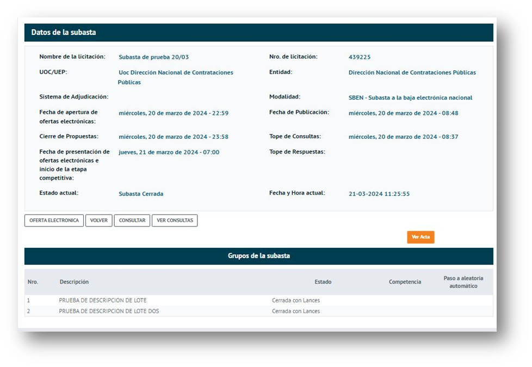532x367 pixels.
Task: Click the Cerrada con Lances status of lot 2
Action: point(296,311)
